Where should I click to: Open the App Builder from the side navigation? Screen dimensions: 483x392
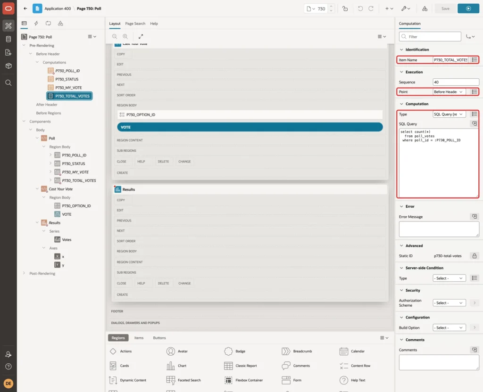pyautogui.click(x=8, y=26)
